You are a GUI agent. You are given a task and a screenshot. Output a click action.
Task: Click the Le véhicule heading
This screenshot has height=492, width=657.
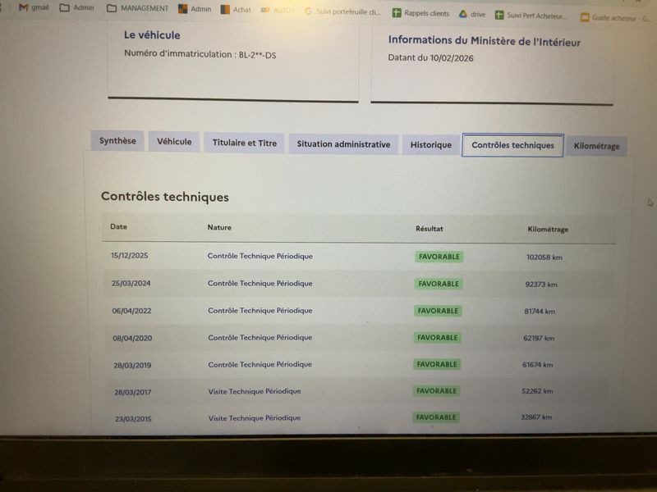click(152, 34)
